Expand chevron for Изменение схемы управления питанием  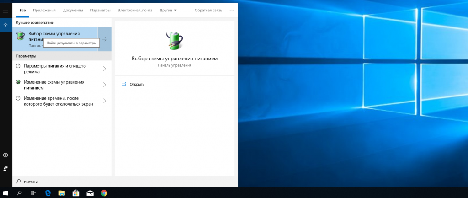pos(105,85)
